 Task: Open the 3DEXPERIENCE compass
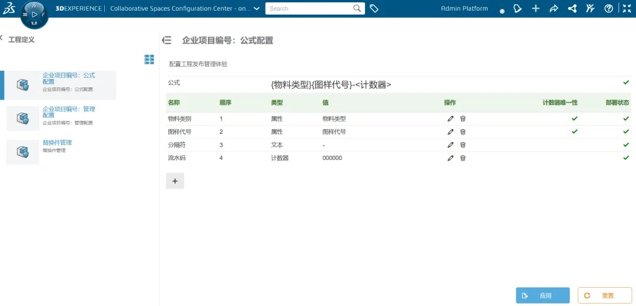point(34,14)
